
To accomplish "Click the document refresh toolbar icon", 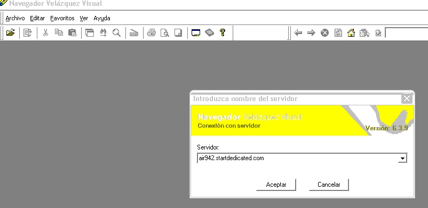I will [x=28, y=32].
